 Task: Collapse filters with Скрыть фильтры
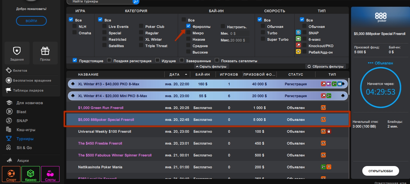211,67
